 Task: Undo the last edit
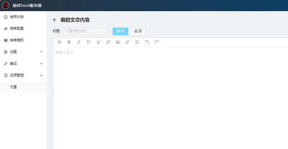[x=147, y=42]
